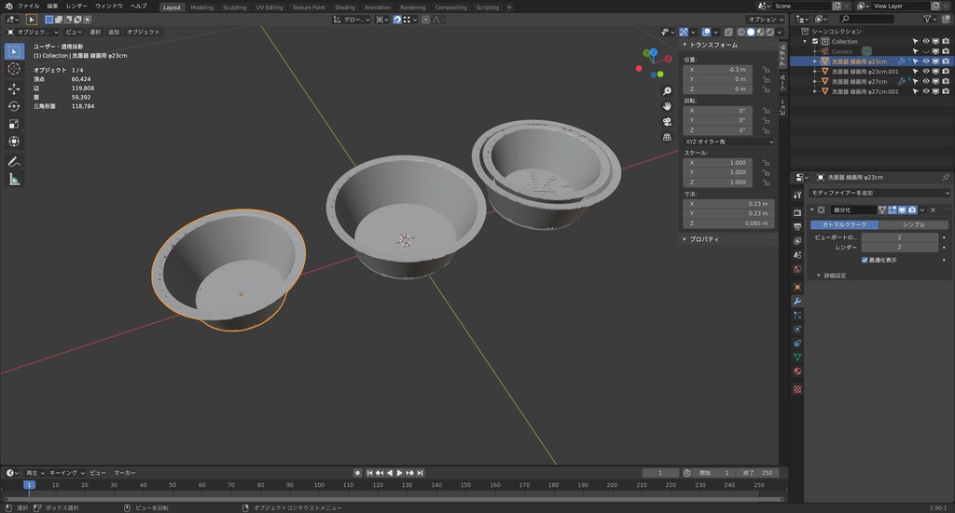The image size is (955, 513).
Task: Choose the Scale tool
Action: click(14, 124)
